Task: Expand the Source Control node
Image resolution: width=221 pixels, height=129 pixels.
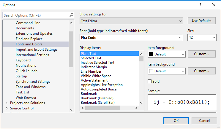Action: [x=7, y=108]
